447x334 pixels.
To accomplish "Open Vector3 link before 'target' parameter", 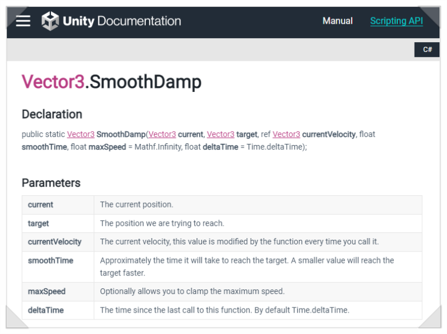I will tap(220, 134).
